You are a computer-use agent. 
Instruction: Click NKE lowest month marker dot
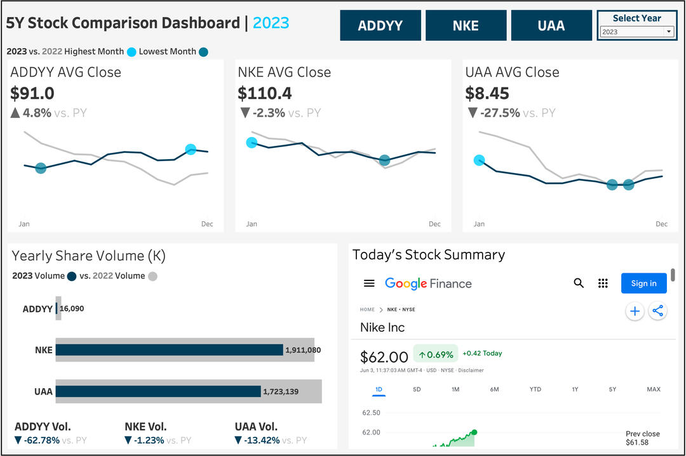(x=384, y=160)
